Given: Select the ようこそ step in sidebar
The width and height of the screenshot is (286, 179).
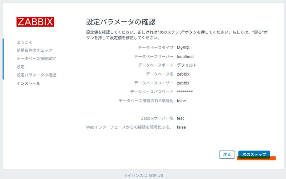Looking at the screenshot, I should [24, 42].
